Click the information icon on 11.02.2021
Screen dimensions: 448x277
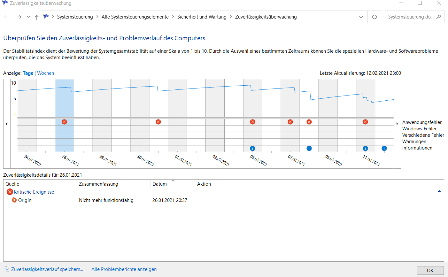click(x=365, y=148)
